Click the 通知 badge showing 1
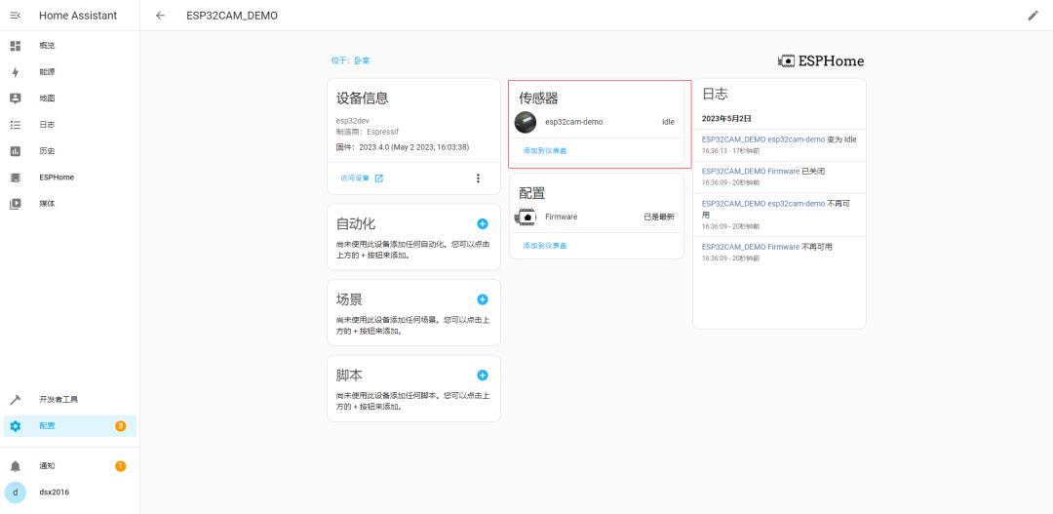1053x514 pixels. click(x=120, y=466)
